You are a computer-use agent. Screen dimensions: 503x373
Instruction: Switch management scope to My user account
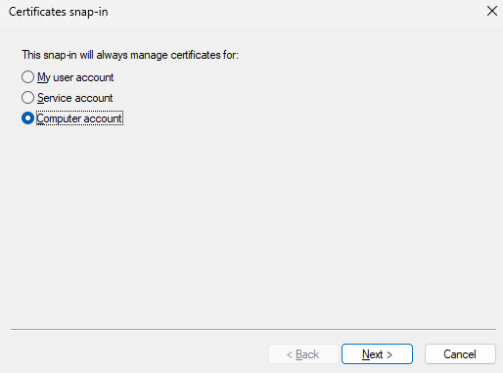(x=27, y=77)
